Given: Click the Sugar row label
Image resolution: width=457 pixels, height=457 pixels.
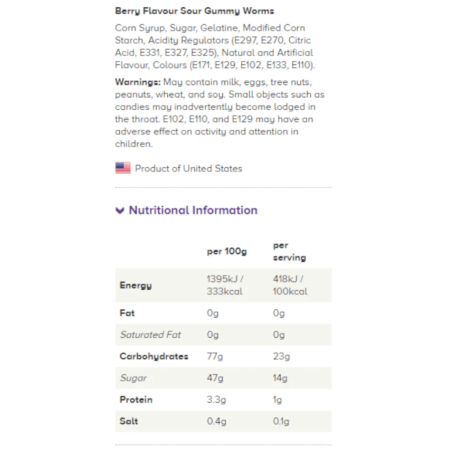Looking at the screenshot, I should [x=133, y=378].
